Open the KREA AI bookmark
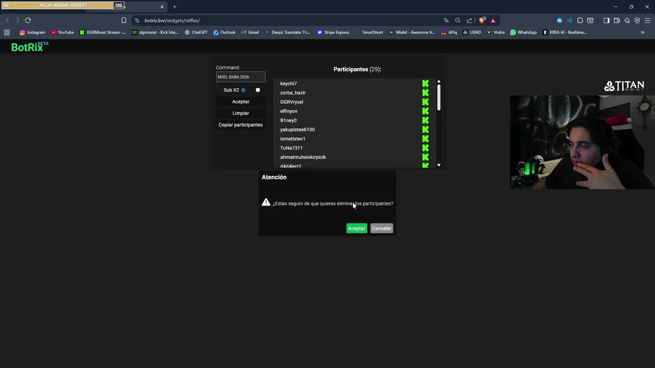The width and height of the screenshot is (655, 368). (564, 32)
